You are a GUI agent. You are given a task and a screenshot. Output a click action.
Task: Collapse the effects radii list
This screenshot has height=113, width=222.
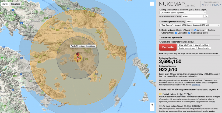pos(218,89)
